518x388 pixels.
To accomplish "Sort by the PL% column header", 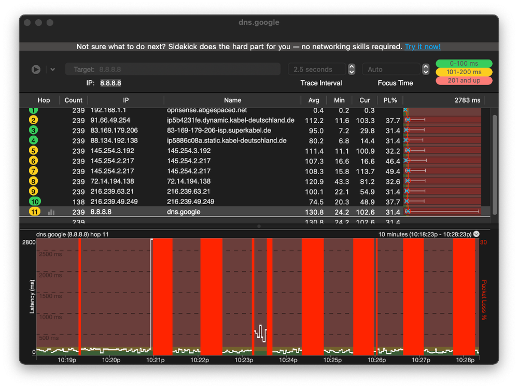I will tap(390, 100).
